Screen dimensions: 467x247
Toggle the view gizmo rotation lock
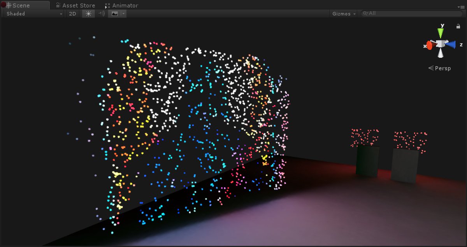pyautogui.click(x=458, y=26)
